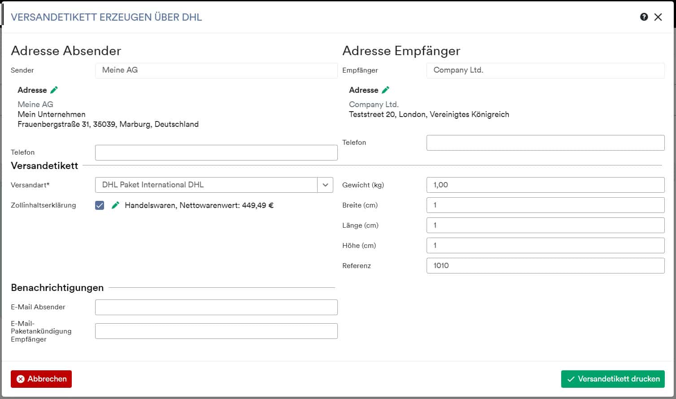Image resolution: width=676 pixels, height=399 pixels.
Task: Click the recipient Telefon input field
Action: (x=545, y=143)
